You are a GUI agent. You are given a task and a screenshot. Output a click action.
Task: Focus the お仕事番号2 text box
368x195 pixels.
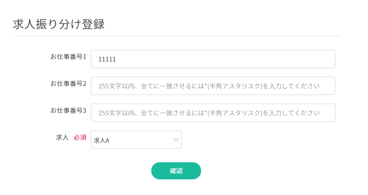213,86
